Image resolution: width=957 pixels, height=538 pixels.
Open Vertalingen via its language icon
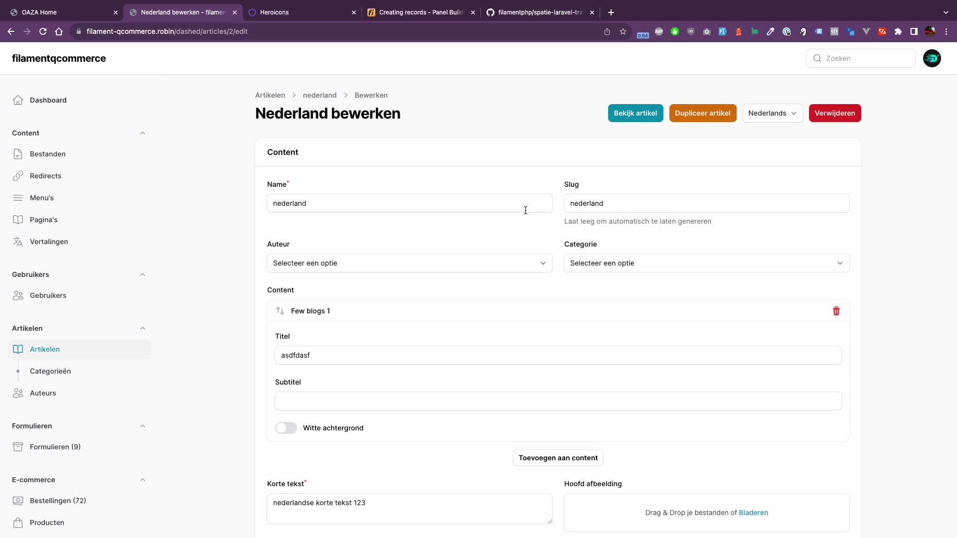(x=18, y=242)
